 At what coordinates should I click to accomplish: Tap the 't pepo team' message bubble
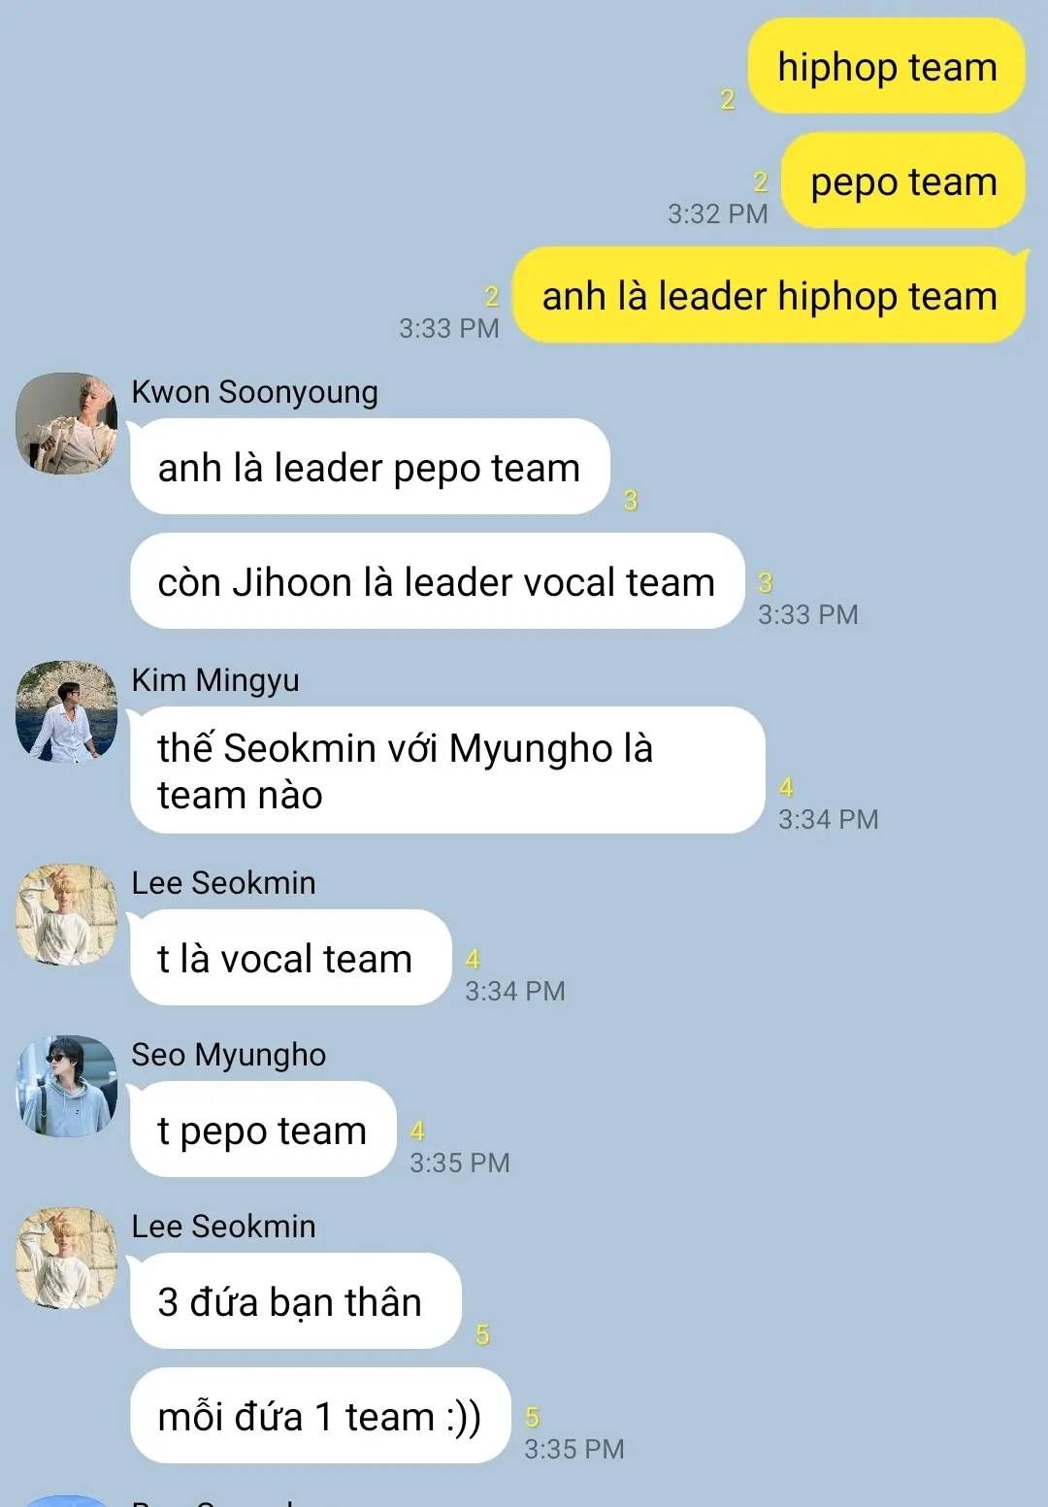click(263, 1130)
